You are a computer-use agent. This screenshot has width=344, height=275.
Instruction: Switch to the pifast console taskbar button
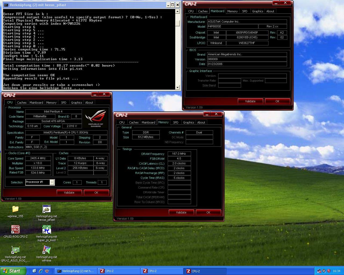(76, 271)
